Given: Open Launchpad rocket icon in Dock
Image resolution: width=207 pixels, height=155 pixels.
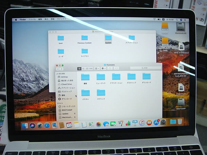Looking at the screenshot, I should pyautogui.click(x=40, y=125).
